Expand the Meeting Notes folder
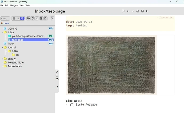 [3, 62]
